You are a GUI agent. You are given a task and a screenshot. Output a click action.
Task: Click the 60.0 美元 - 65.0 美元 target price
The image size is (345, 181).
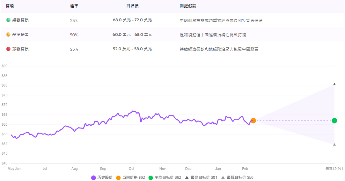point(132,34)
